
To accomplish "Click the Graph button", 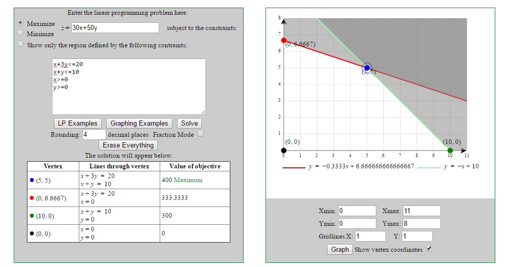I will 340,249.
